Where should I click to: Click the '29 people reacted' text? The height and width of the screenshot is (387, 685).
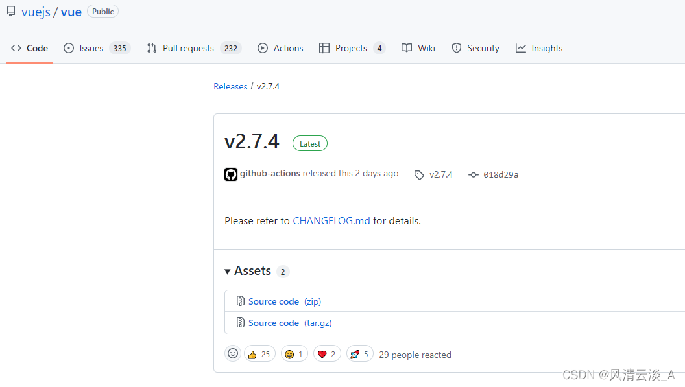click(x=415, y=355)
